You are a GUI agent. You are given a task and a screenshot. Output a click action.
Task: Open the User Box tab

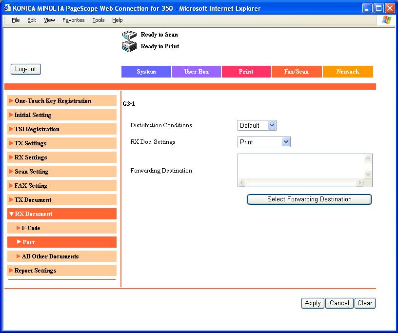point(197,72)
